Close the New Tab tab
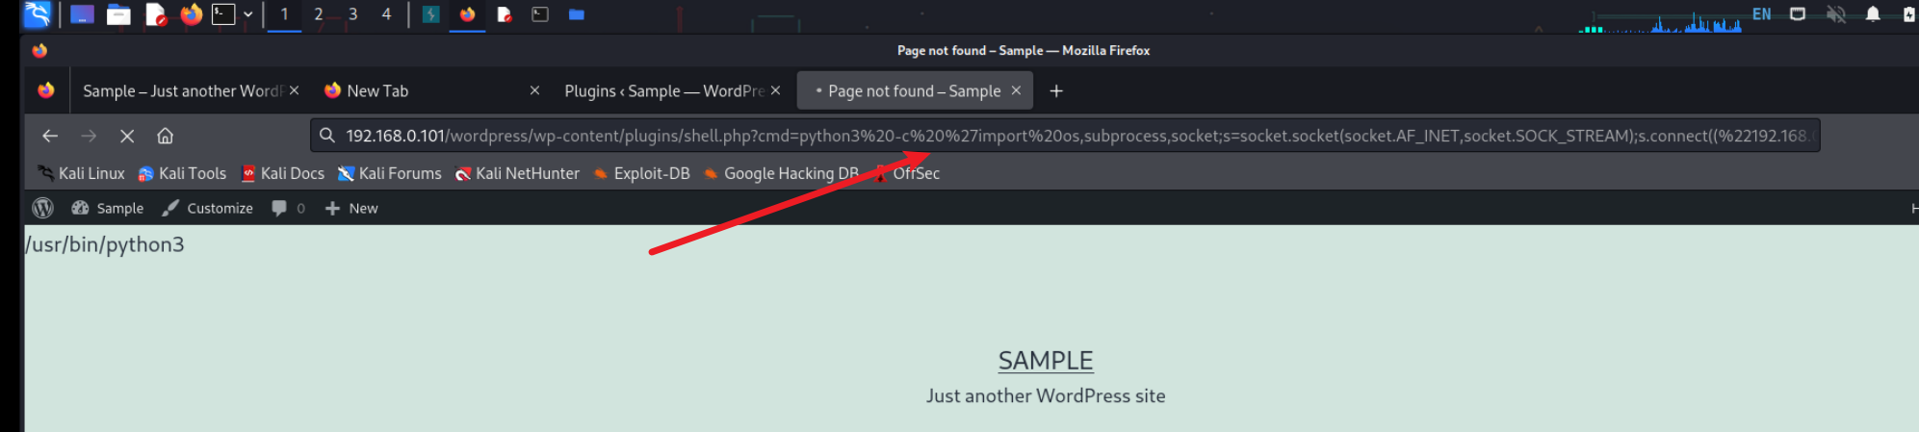Viewport: 1919px width, 432px height. (x=534, y=90)
